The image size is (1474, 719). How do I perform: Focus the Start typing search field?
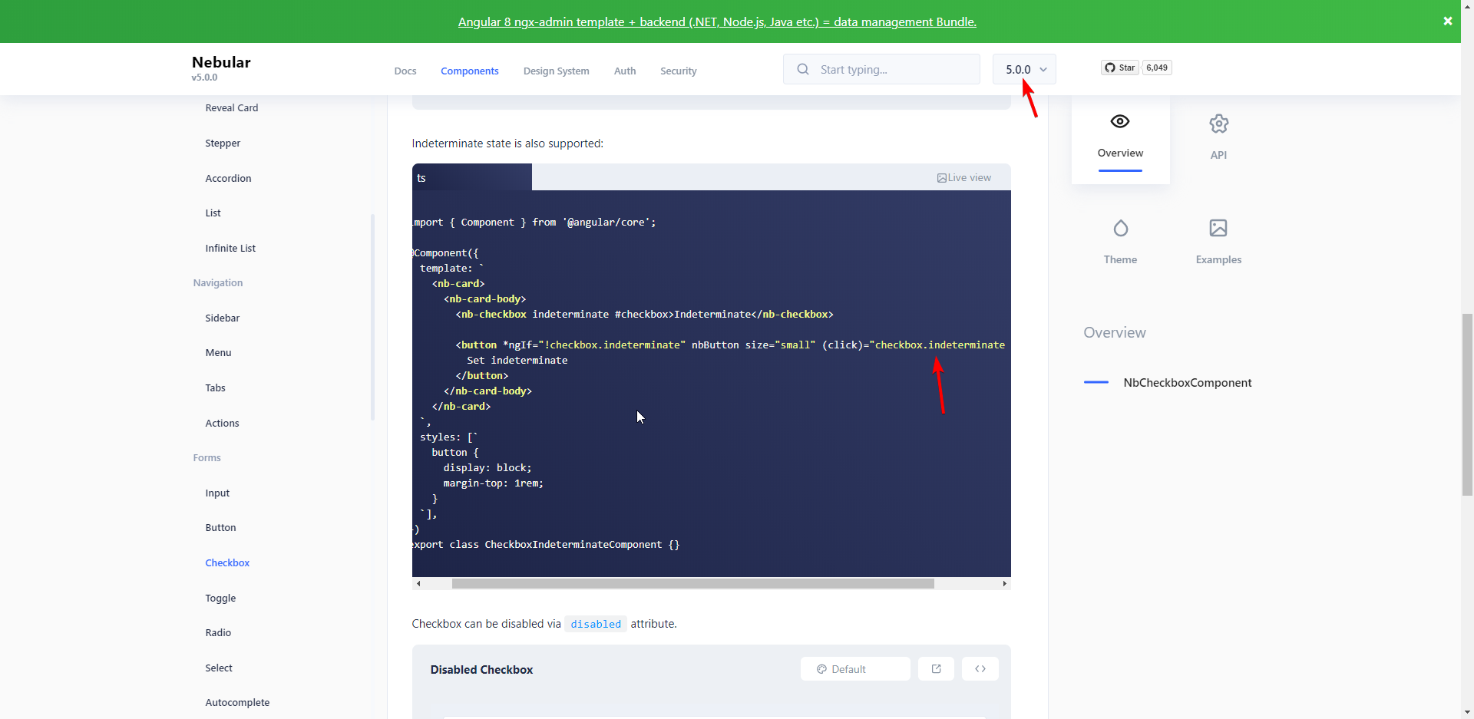[881, 69]
